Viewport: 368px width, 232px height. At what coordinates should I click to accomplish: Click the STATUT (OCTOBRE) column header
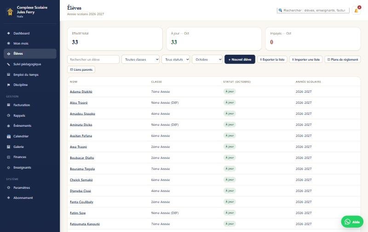237,82
